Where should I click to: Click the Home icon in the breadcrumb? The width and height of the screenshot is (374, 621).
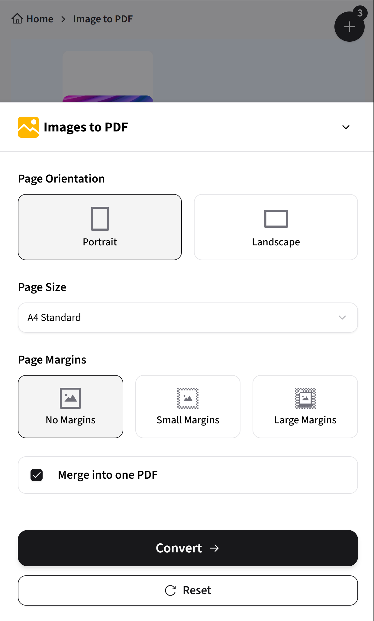(17, 18)
